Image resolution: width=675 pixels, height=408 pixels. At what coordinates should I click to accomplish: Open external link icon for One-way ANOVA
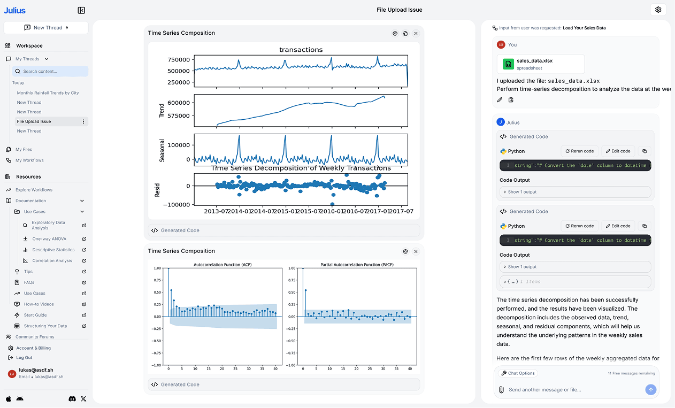[84, 239]
